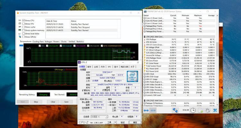The height and width of the screenshot is (128, 241).
Task: Click the network connection icon in HWiNFO toolbar
Action: pyautogui.click(x=175, y=110)
